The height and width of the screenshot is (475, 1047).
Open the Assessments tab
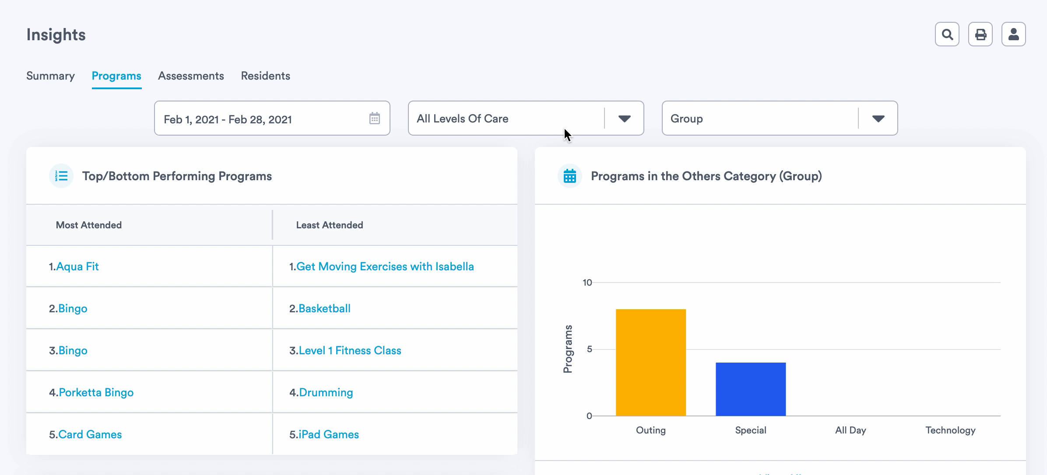click(x=191, y=76)
